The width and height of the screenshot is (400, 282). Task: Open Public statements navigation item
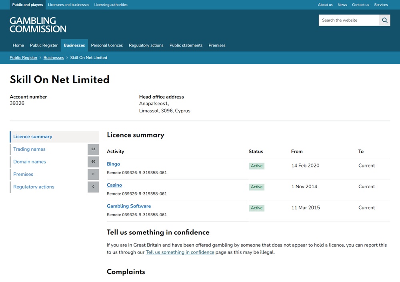(x=186, y=45)
